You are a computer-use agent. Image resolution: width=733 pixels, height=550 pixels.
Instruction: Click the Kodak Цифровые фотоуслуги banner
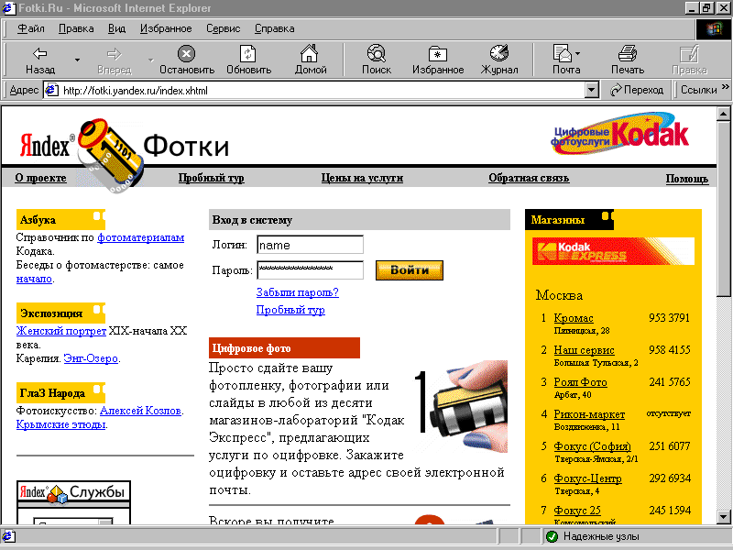620,134
